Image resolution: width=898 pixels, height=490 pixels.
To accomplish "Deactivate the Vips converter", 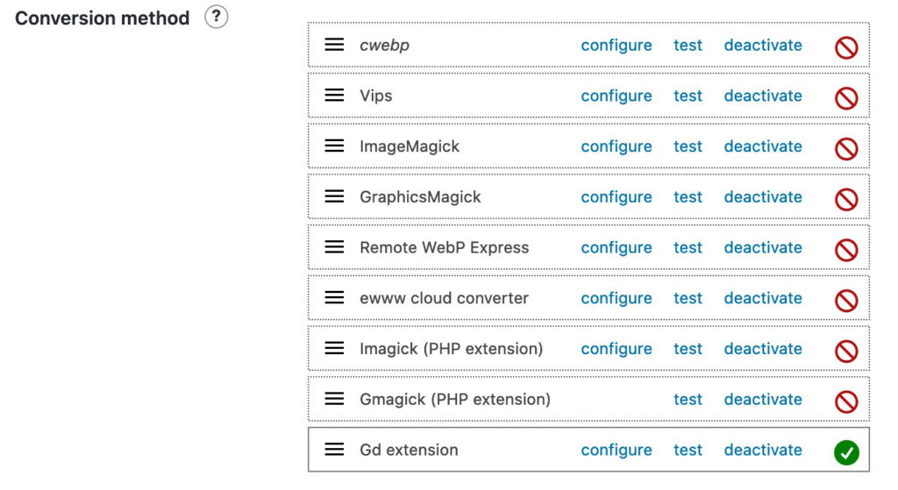I will (x=763, y=96).
